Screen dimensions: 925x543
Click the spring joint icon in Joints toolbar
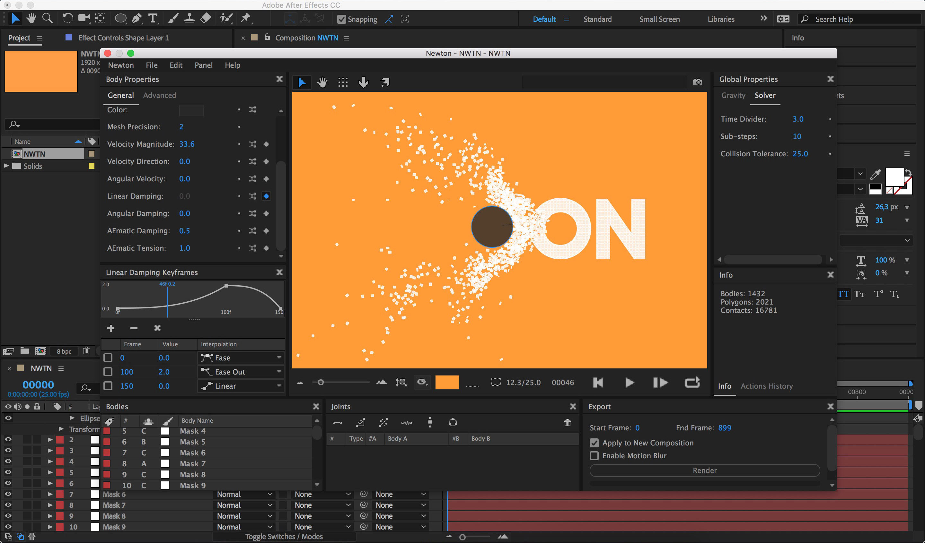406,423
